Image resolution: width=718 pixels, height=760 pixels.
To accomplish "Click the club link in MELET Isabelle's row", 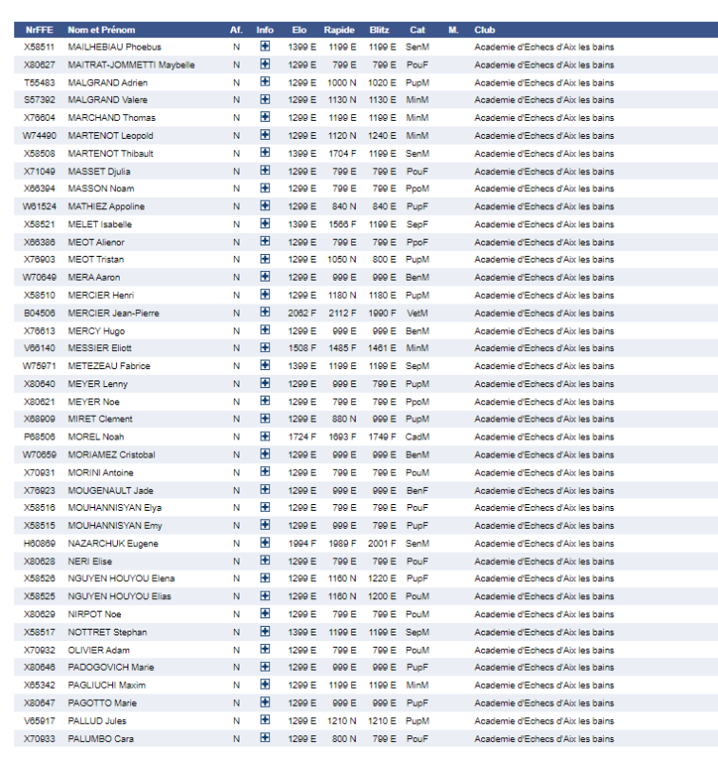I will coord(544,224).
